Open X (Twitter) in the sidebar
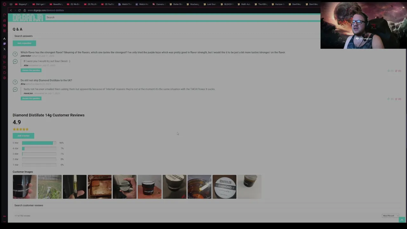 [4, 49]
